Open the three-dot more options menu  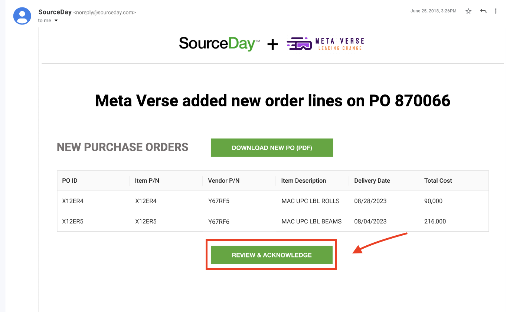tap(496, 11)
